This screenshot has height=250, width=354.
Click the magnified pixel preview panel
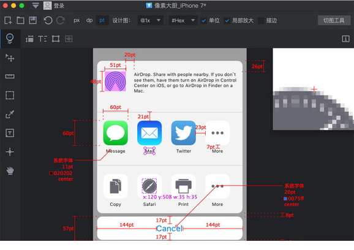pyautogui.click(x=314, y=89)
